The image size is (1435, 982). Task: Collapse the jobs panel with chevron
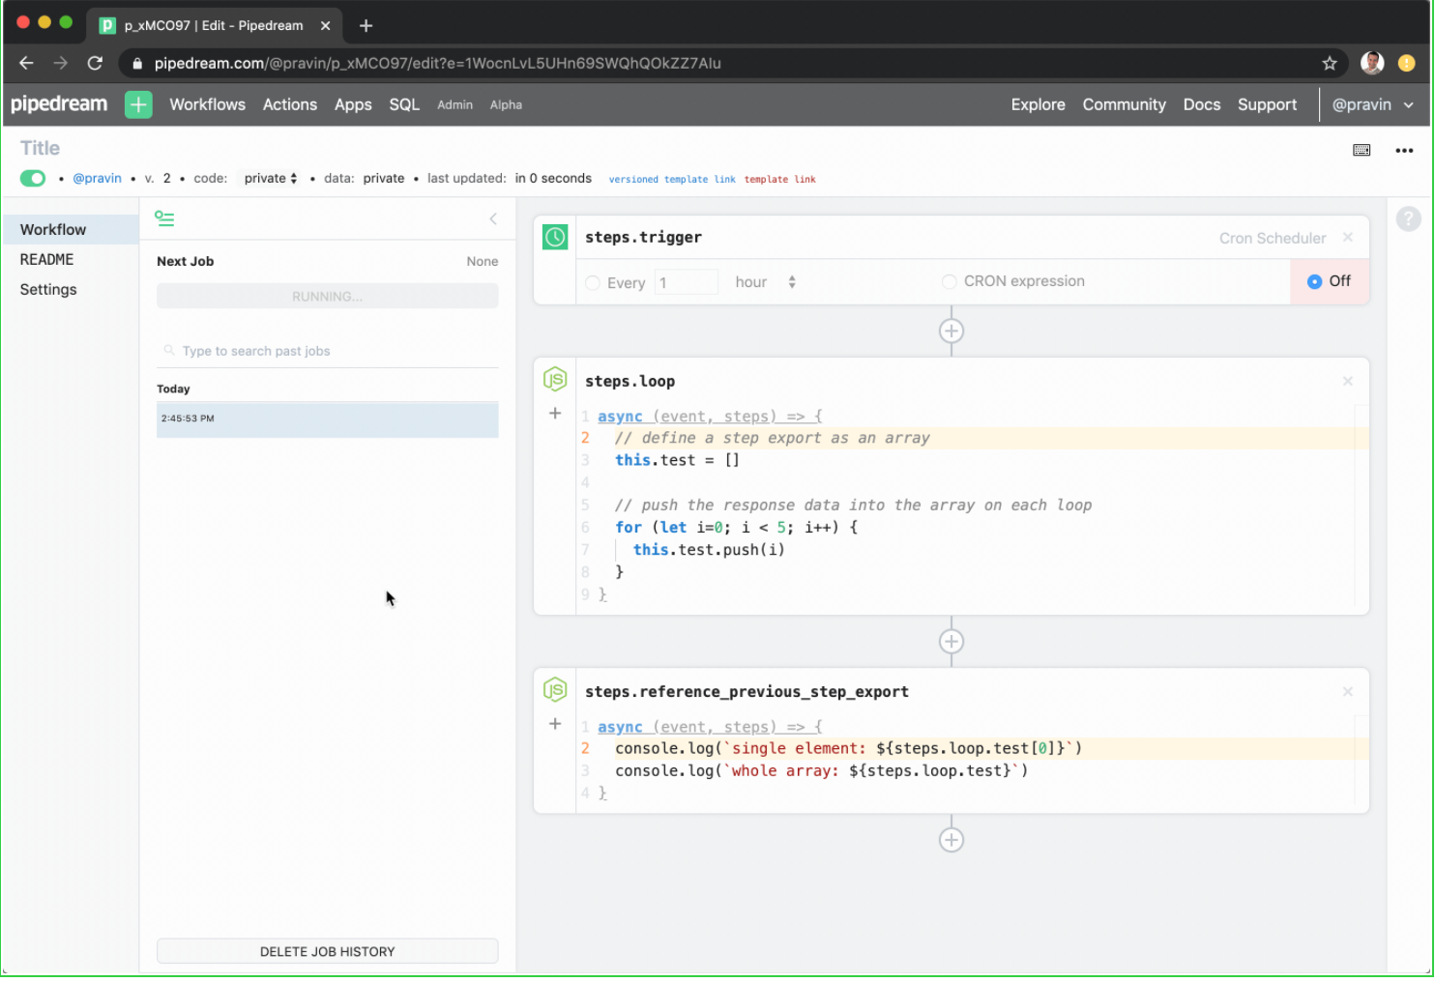tap(493, 219)
